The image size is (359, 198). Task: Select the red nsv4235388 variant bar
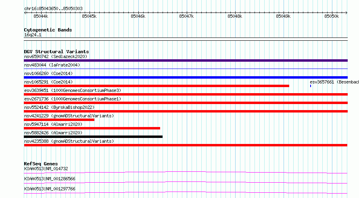pos(186,145)
